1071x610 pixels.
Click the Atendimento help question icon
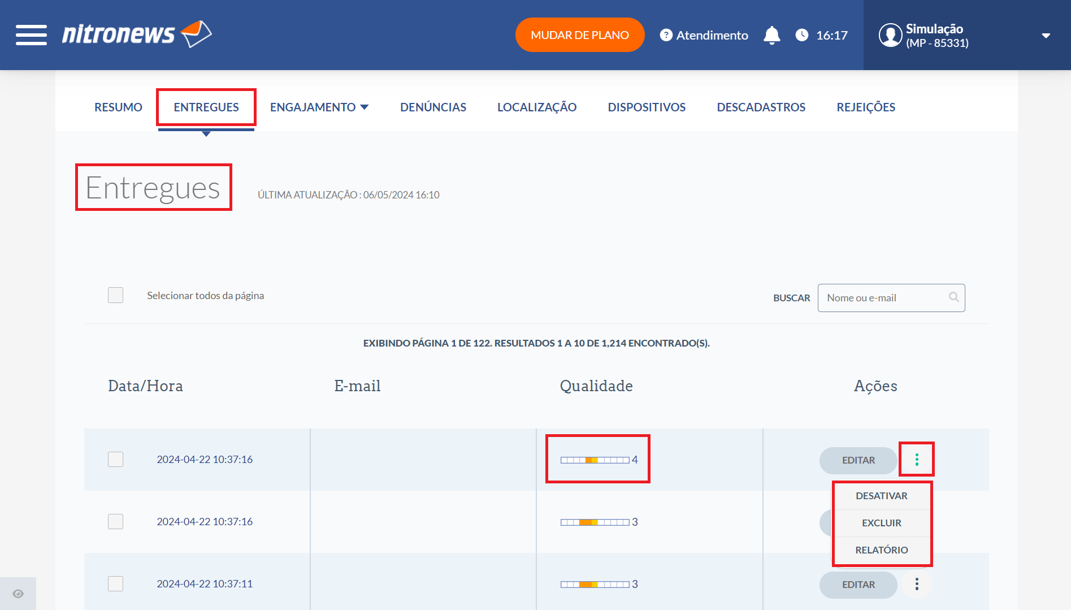[x=666, y=35]
